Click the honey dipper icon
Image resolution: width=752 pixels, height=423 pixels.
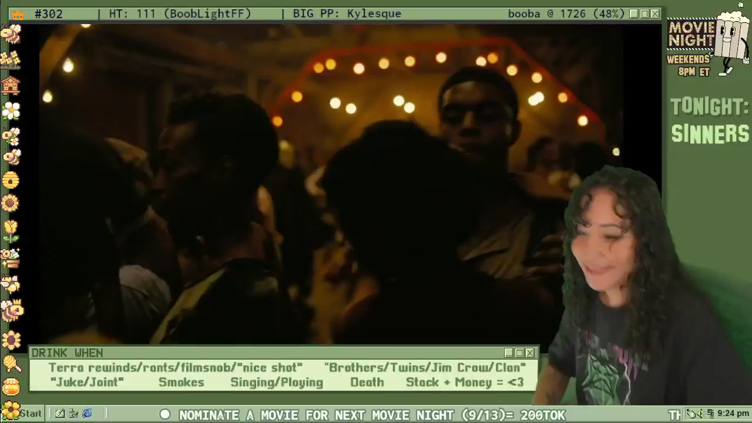point(12,363)
